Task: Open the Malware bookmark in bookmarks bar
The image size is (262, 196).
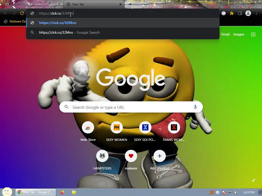Action: tap(15, 21)
